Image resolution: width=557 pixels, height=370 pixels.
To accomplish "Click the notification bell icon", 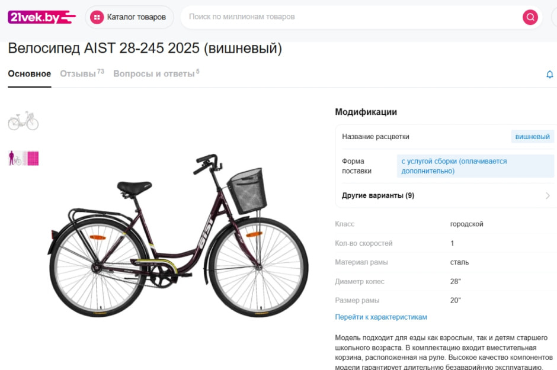I will tap(549, 74).
